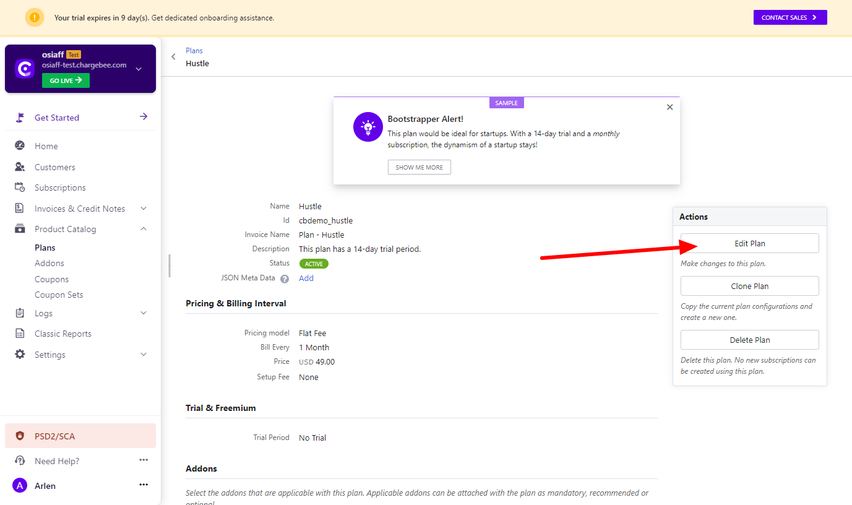Screen dimensions: 852x505
Task: Click the Plans breadcrumb link
Action: (x=194, y=51)
